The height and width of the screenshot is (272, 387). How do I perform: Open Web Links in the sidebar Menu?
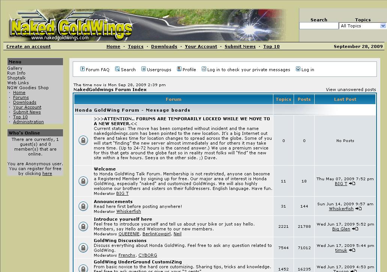click(18, 83)
